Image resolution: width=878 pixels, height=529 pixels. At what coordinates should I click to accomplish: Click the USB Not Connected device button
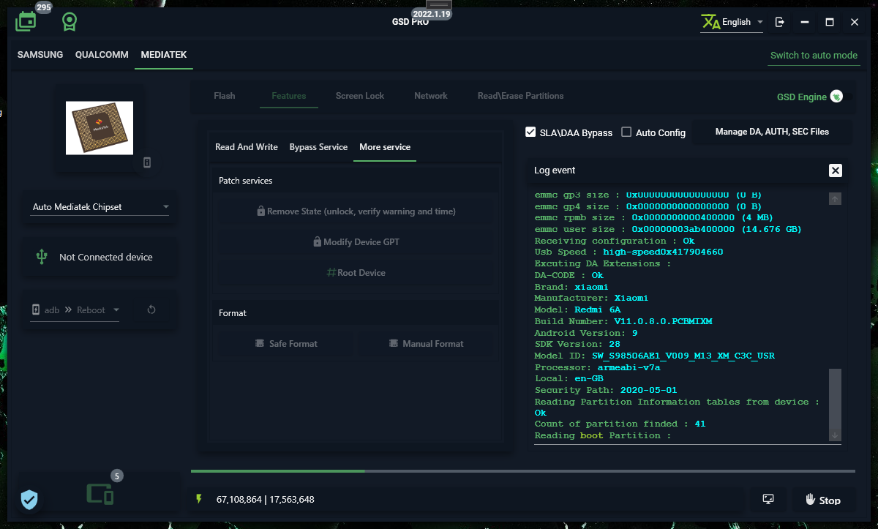click(99, 258)
